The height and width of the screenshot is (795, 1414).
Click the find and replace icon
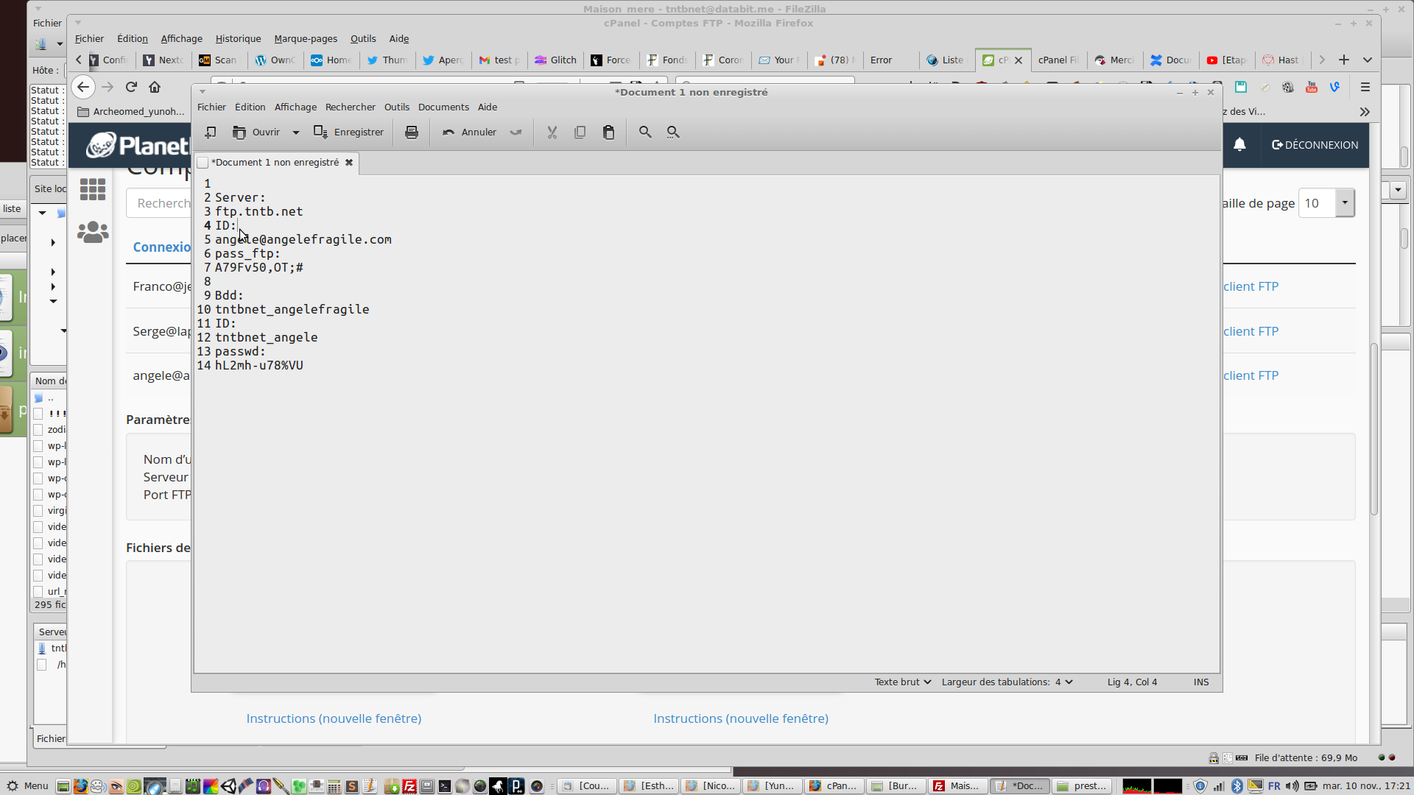[x=673, y=132]
